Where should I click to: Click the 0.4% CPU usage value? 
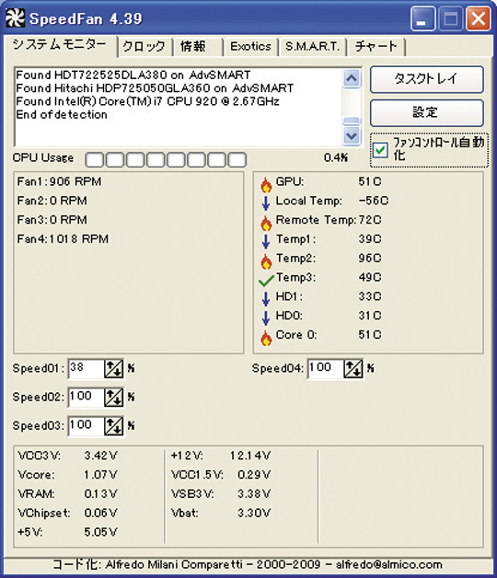(x=336, y=158)
